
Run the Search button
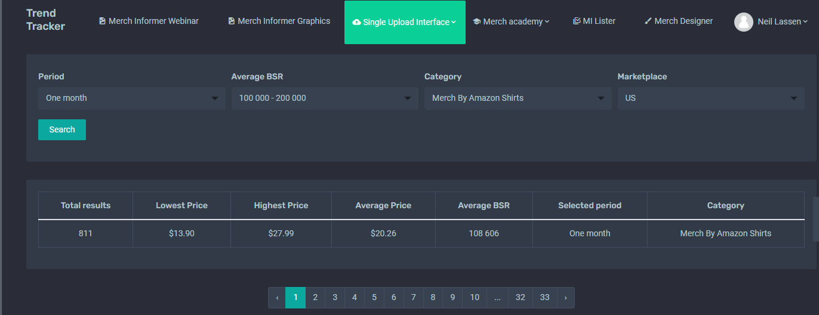pyautogui.click(x=62, y=129)
